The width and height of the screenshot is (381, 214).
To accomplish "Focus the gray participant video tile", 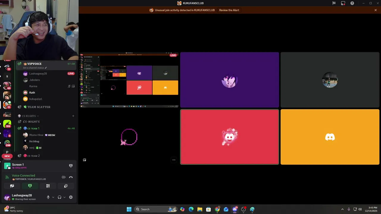I will point(330,80).
